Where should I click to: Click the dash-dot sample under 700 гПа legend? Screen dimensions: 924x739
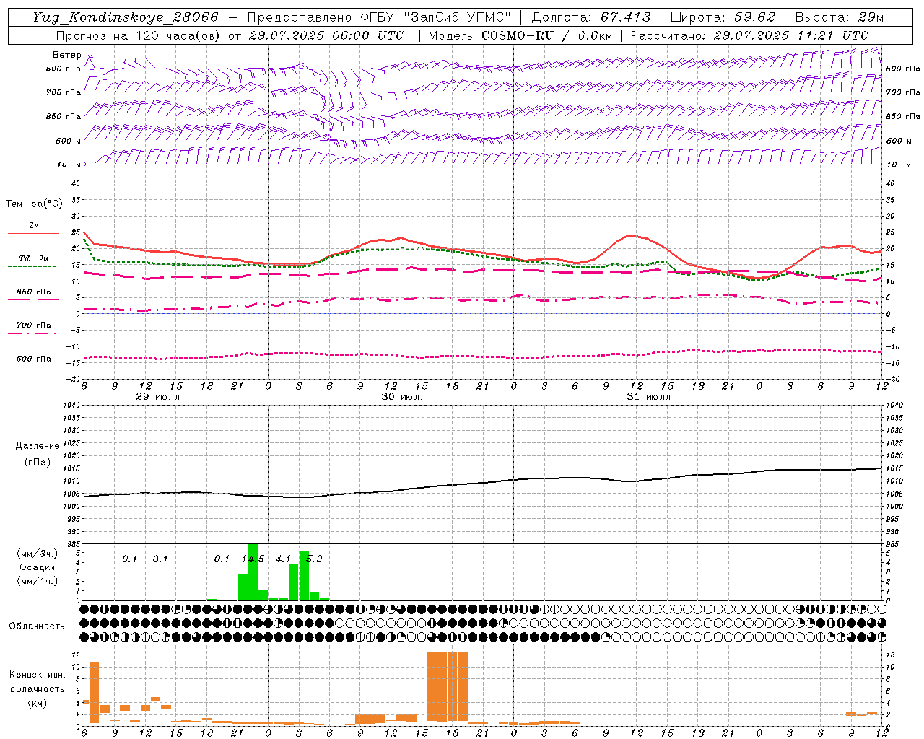[x=32, y=333]
